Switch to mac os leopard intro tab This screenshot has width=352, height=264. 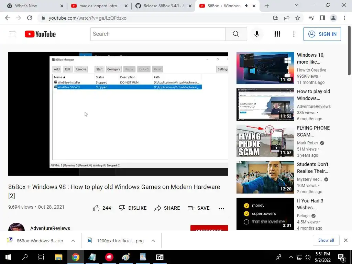pyautogui.click(x=99, y=6)
